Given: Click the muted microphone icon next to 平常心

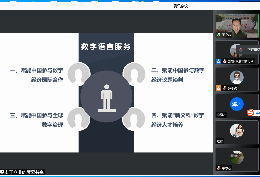Looking at the screenshot, I should 219,168.
